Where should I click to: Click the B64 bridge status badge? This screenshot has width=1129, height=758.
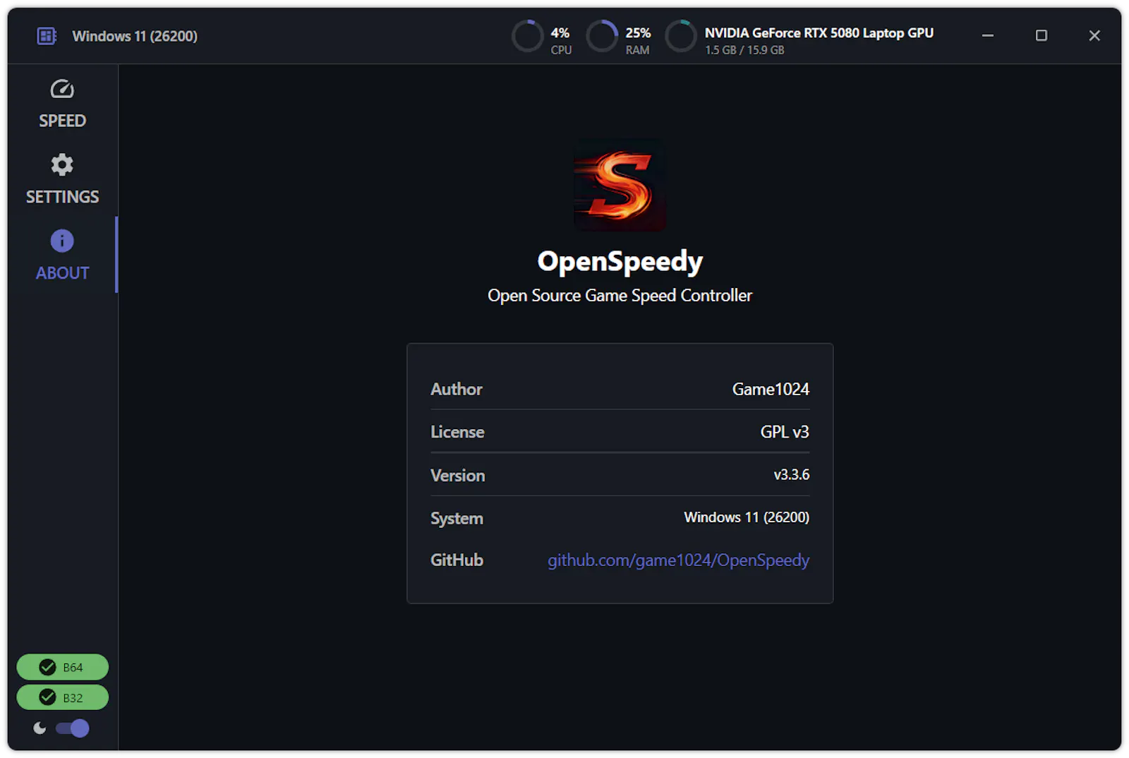62,667
